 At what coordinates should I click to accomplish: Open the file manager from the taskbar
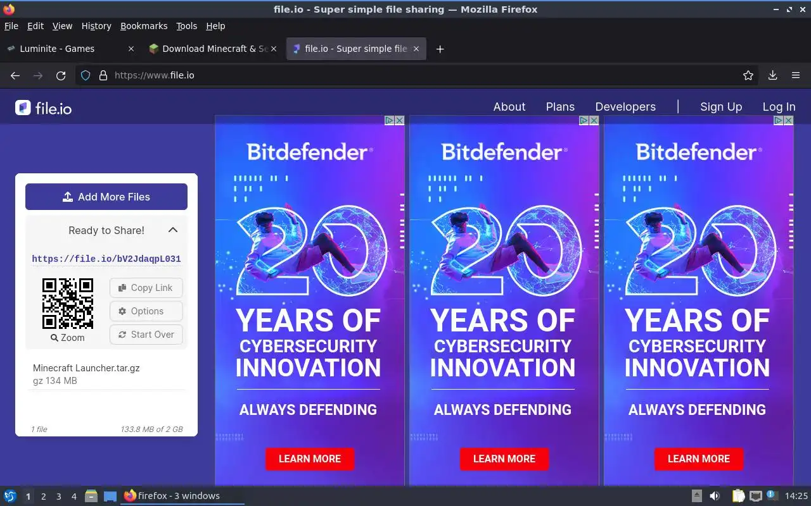(x=91, y=496)
